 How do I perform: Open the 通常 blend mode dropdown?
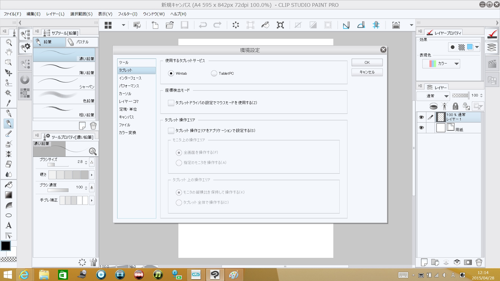[433, 96]
